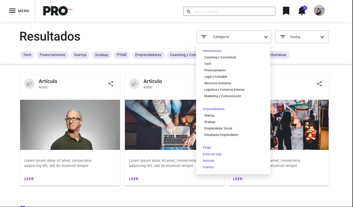The width and height of the screenshot is (353, 207).
Task: Click second article's author avatar icon
Action: point(134,84)
